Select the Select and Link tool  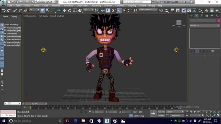(x=15, y=10)
